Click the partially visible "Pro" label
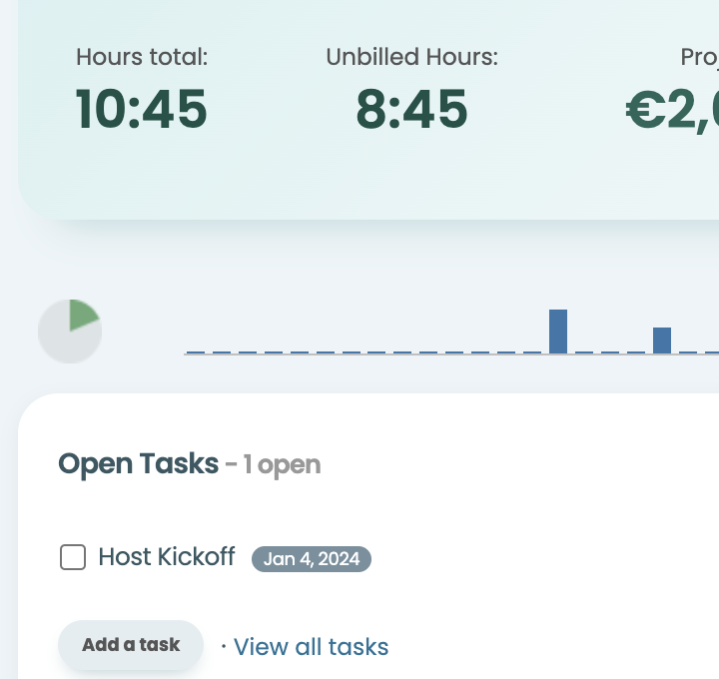This screenshot has height=679, width=719. 699,57
